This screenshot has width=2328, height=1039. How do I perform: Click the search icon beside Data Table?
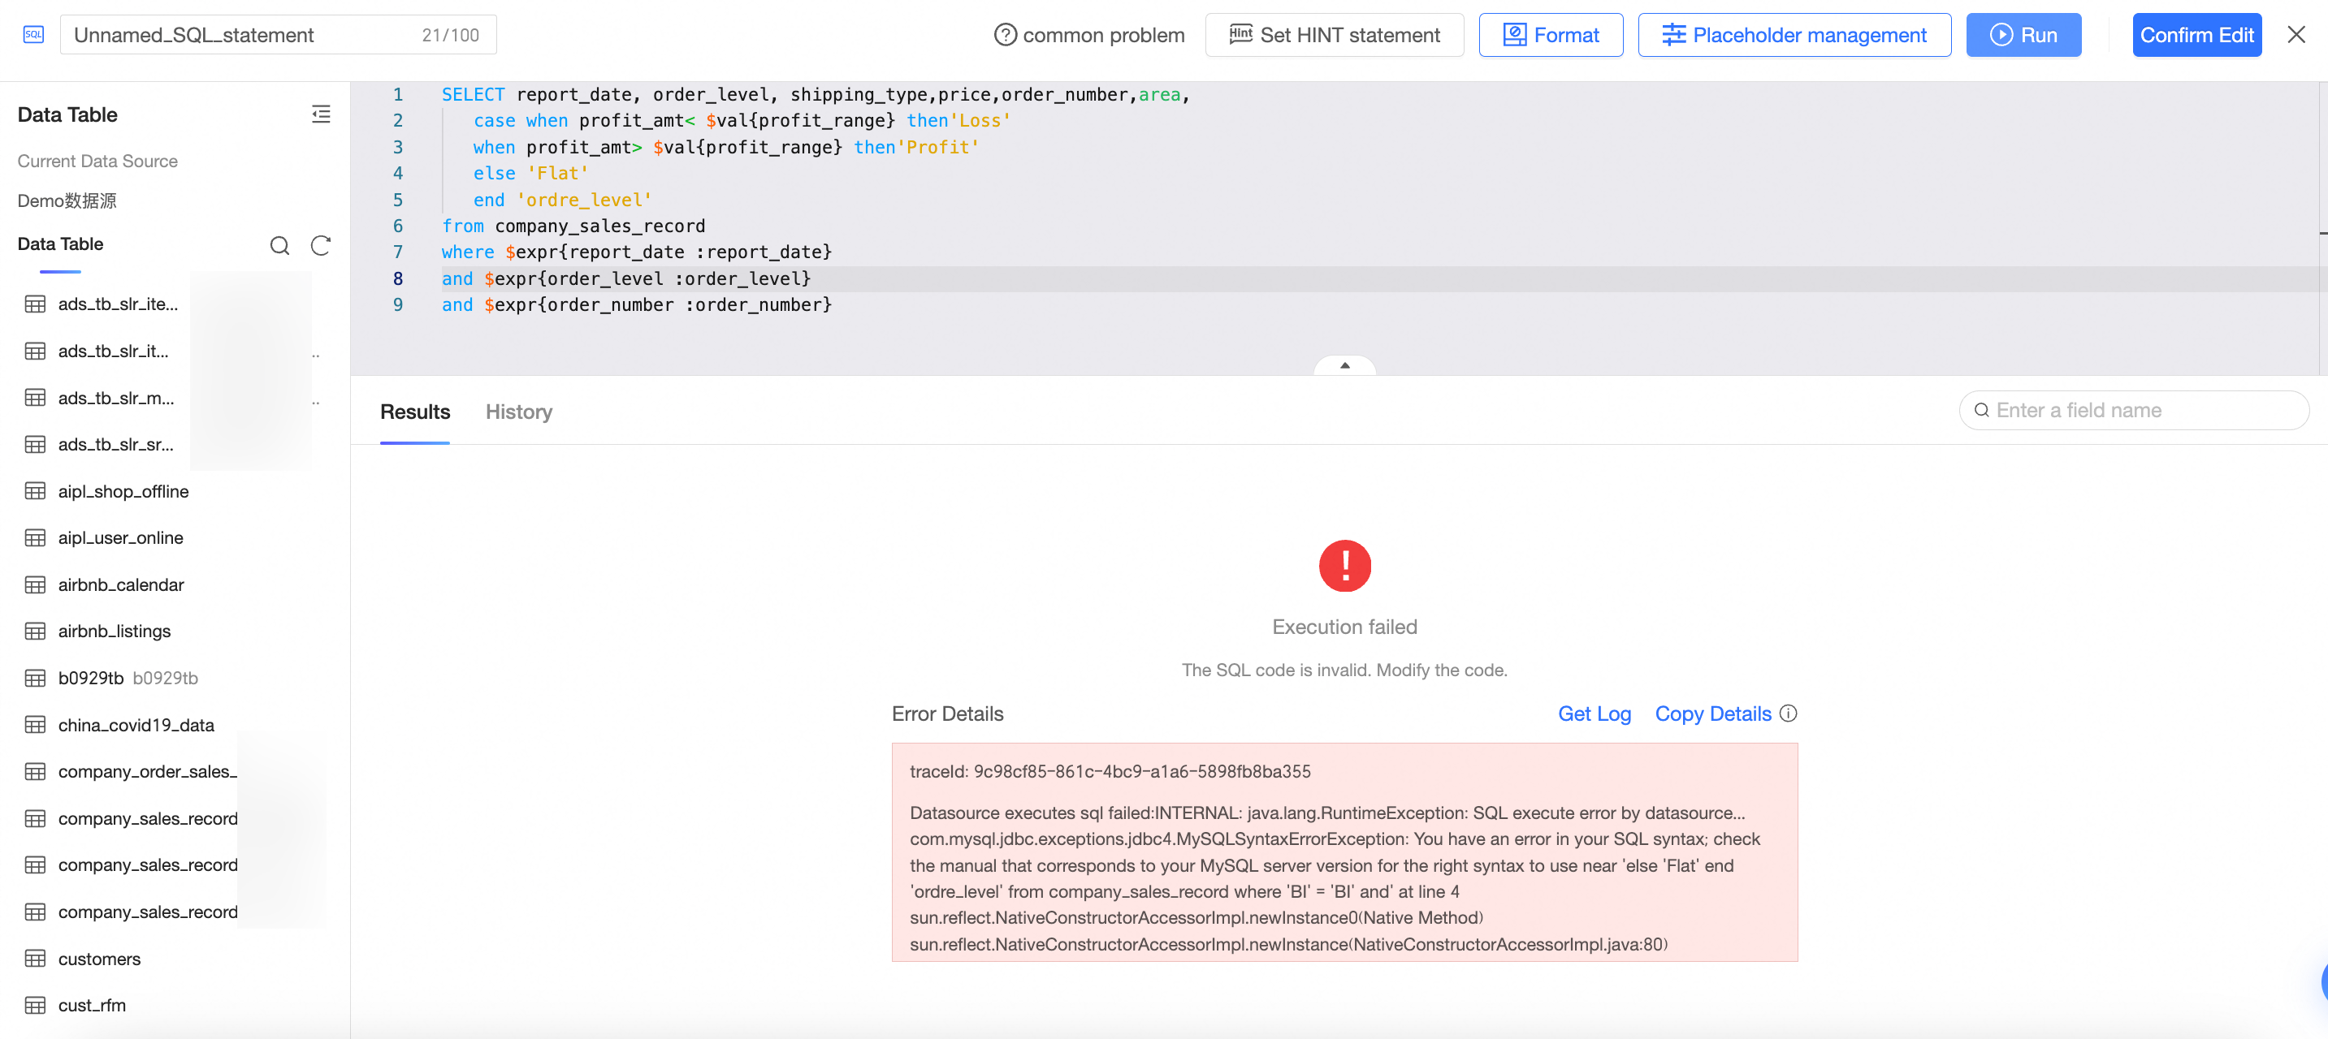(279, 245)
